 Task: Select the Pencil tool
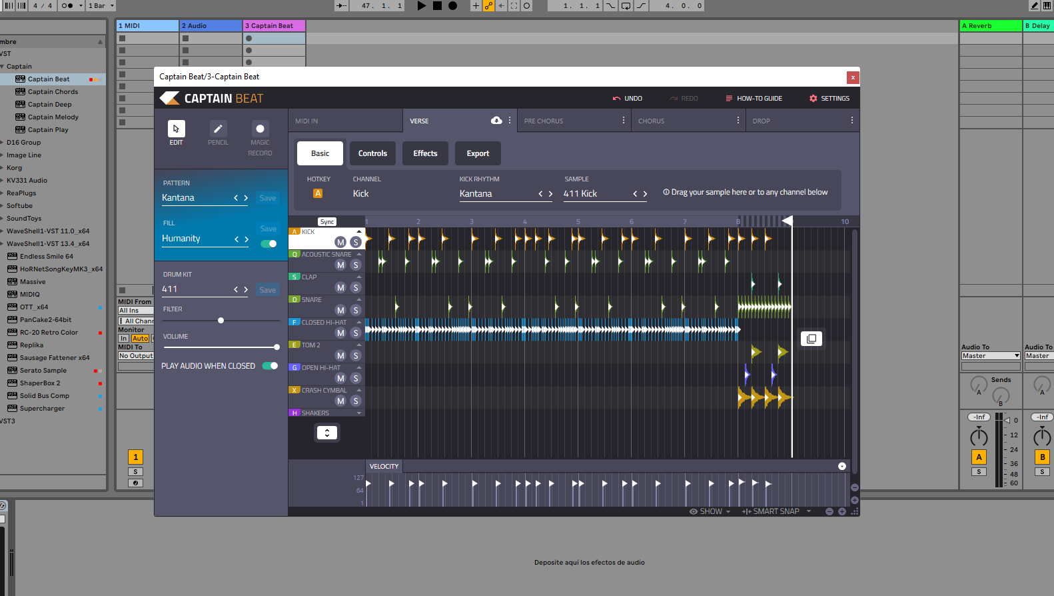pos(218,129)
